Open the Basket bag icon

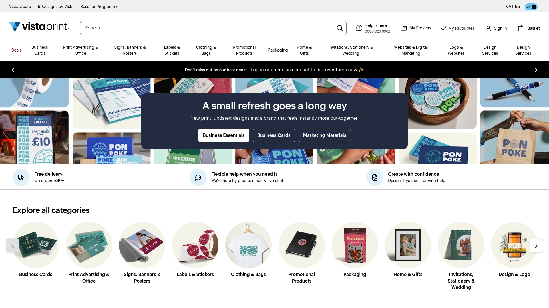click(521, 28)
